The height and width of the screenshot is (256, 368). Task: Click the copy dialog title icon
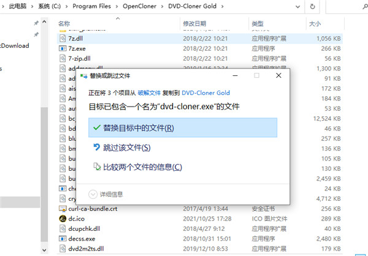pos(83,76)
